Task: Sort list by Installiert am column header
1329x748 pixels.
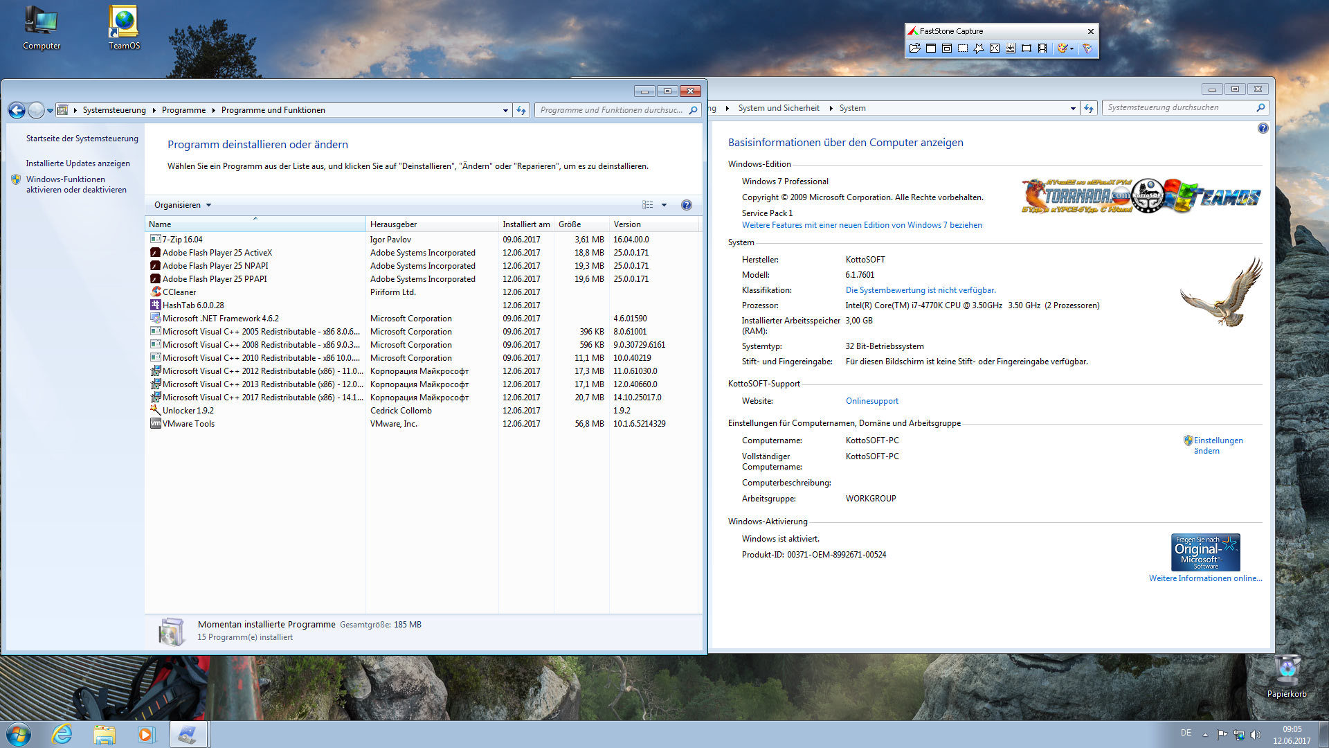Action: (526, 224)
